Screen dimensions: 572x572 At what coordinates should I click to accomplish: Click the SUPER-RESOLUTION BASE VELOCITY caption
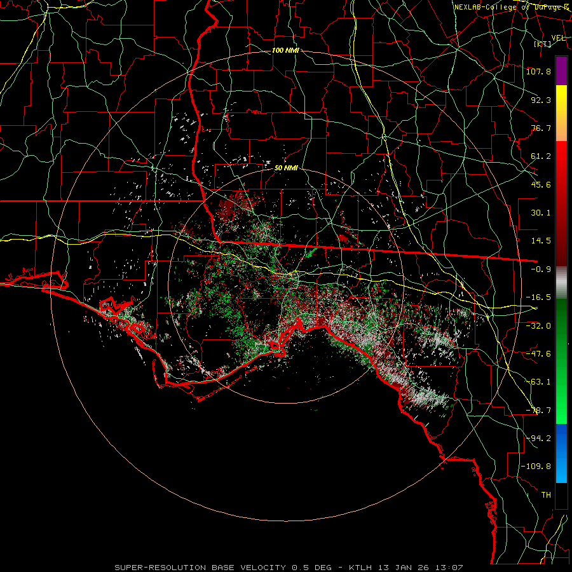[x=200, y=568]
